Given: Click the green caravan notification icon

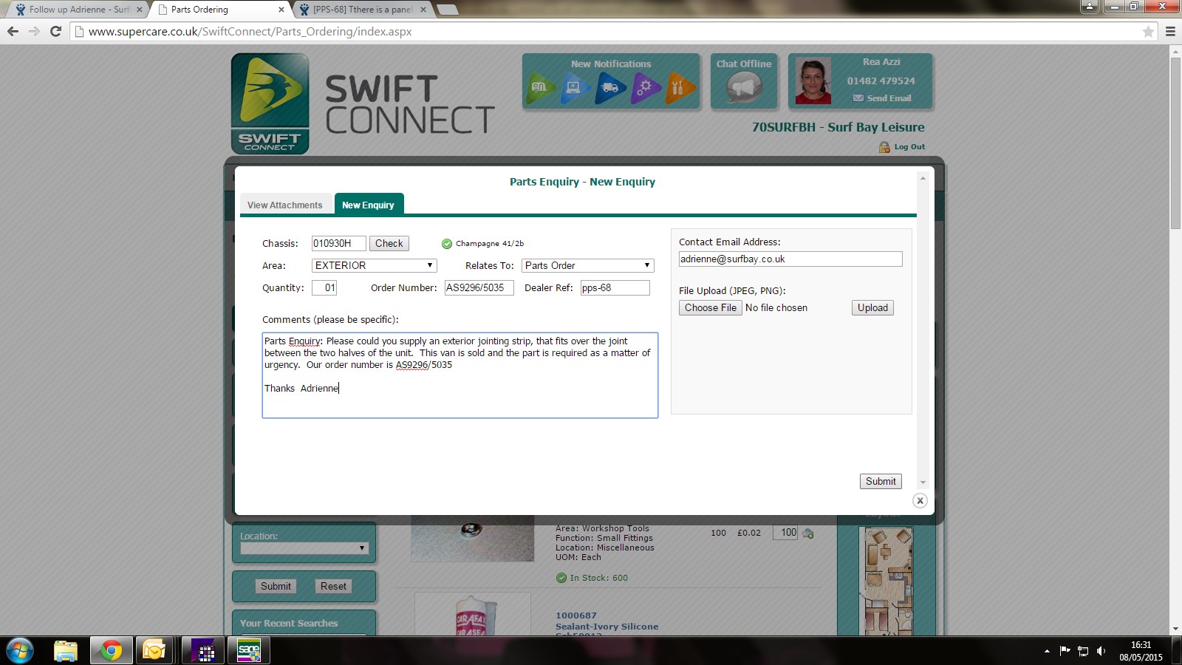Looking at the screenshot, I should (x=540, y=88).
